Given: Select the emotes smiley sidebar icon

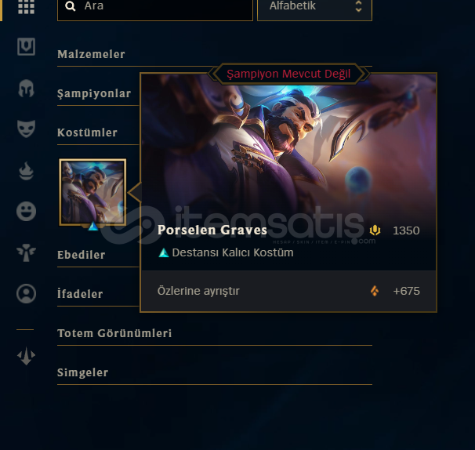Looking at the screenshot, I should coord(26,211).
